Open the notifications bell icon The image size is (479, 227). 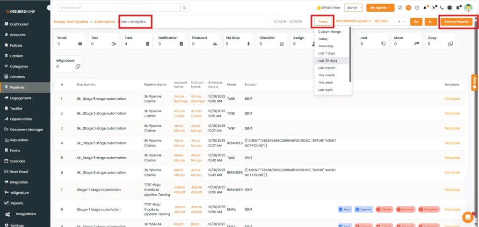pyautogui.click(x=425, y=8)
